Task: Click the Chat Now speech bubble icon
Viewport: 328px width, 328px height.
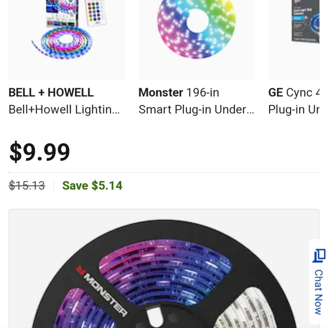Action: click(319, 256)
